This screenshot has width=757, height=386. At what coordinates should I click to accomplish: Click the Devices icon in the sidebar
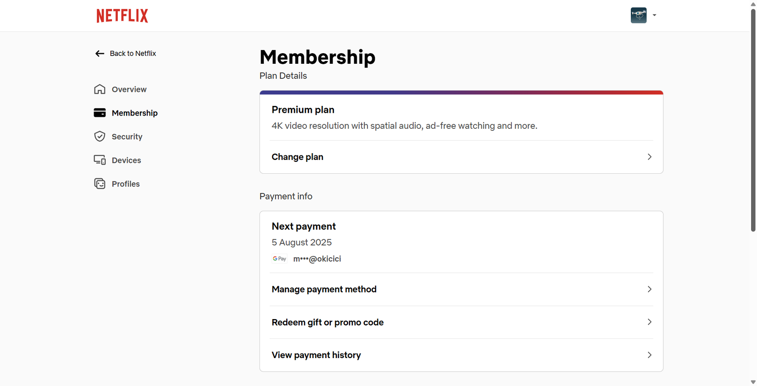(x=100, y=160)
